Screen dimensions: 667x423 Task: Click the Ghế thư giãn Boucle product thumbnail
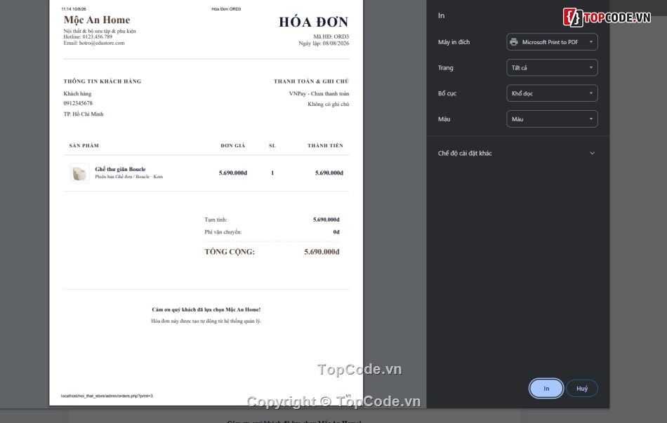tap(79, 173)
